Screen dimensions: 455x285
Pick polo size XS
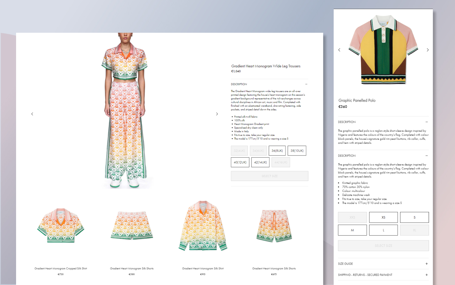[x=383, y=217]
